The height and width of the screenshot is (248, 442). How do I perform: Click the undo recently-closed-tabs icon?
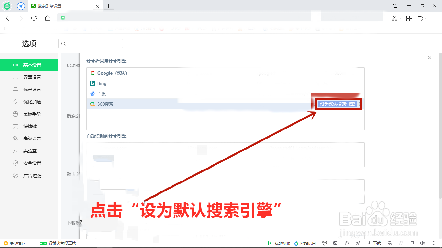point(420,18)
